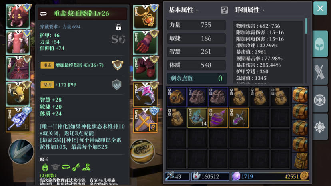Select the crossed-swords shield slot
331x186 pixels.
point(145,121)
